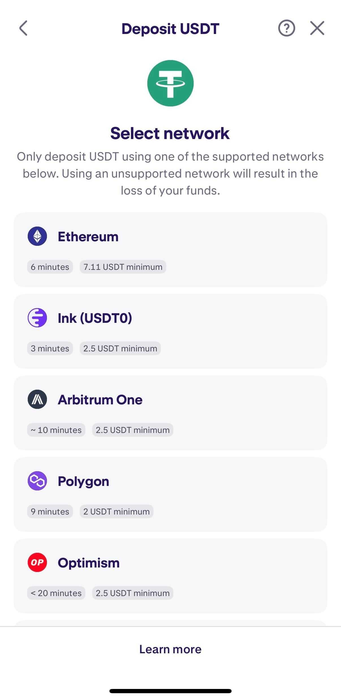The image size is (341, 700).
Task: Tap Polygon's 2 USDT minimum badge
Action: point(116,511)
